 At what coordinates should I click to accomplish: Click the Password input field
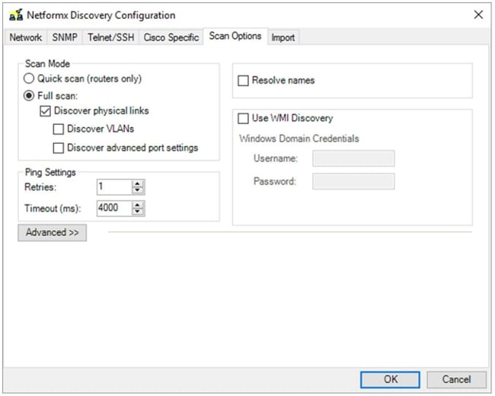[353, 181]
